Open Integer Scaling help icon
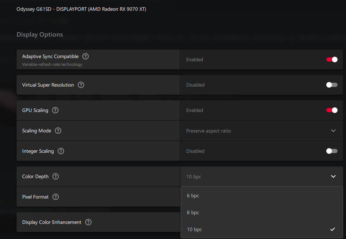The width and height of the screenshot is (346, 239). coord(61,151)
